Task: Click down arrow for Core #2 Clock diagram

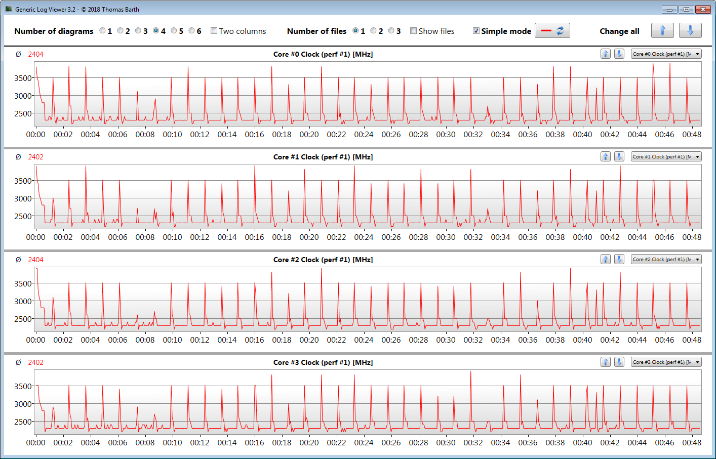Action: (619, 259)
